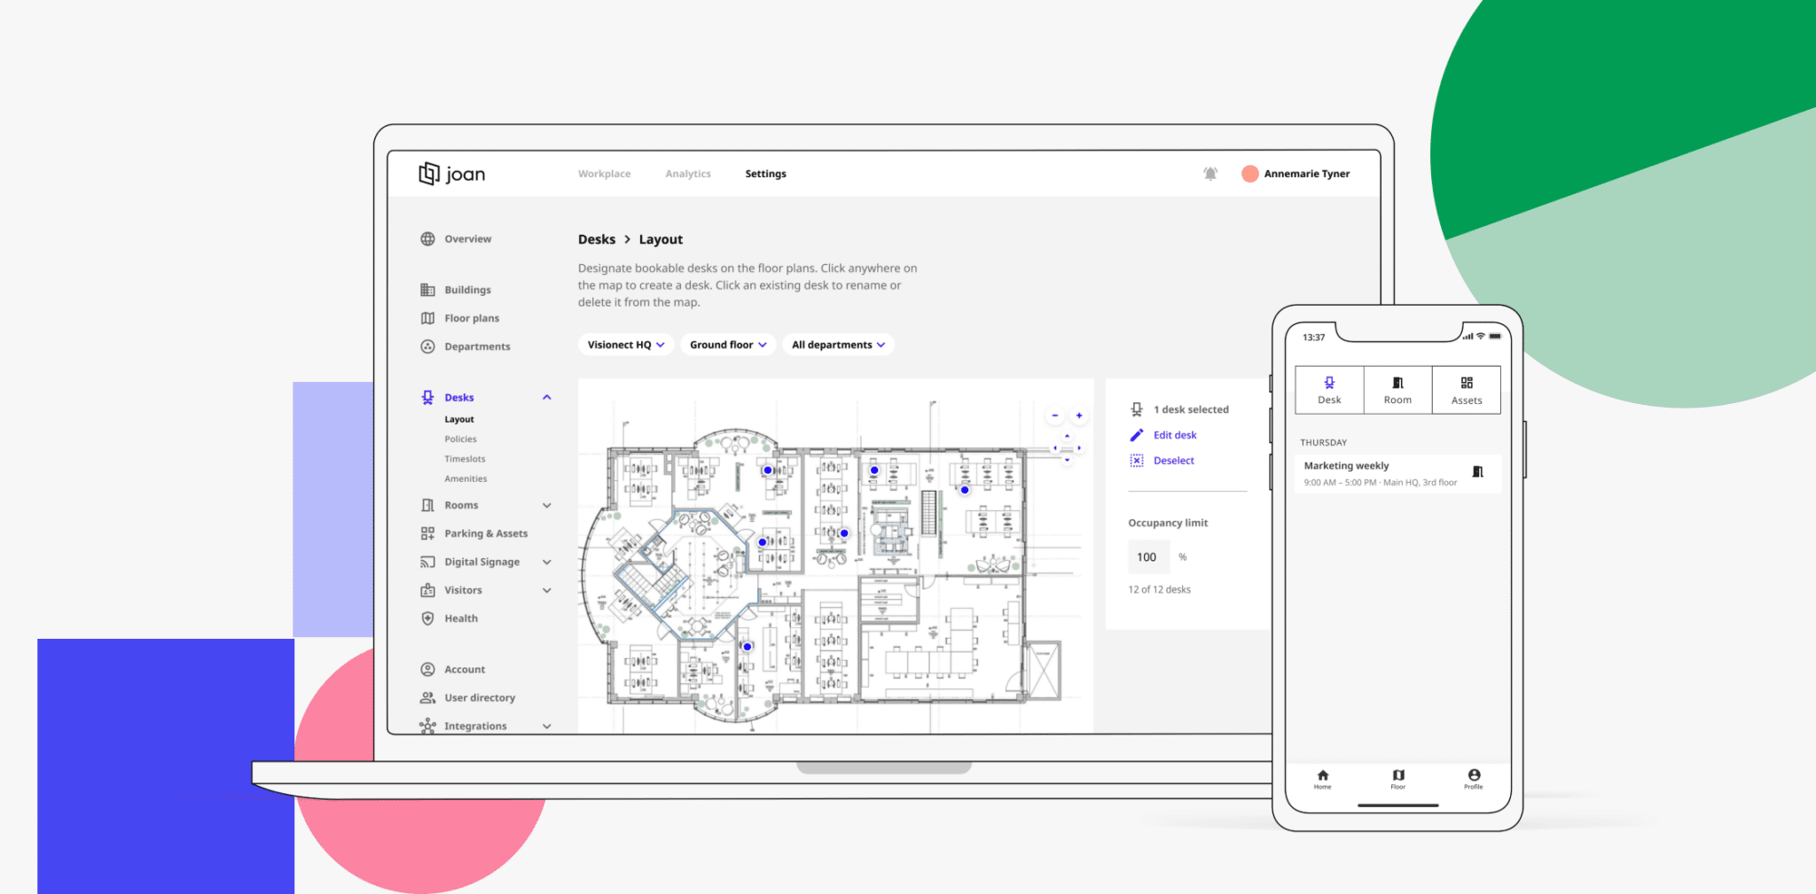Click the Deselect link
Viewport: 1816px width, 894px height.
[1173, 461]
